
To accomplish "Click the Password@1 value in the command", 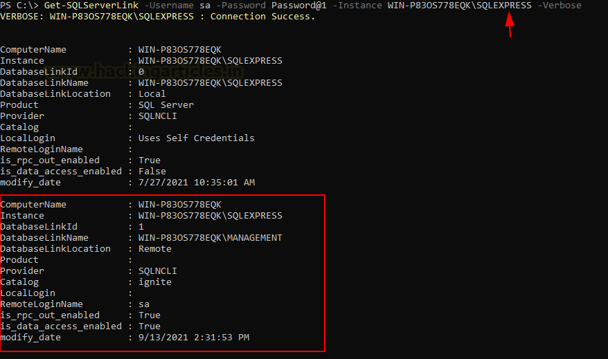I will (299, 6).
